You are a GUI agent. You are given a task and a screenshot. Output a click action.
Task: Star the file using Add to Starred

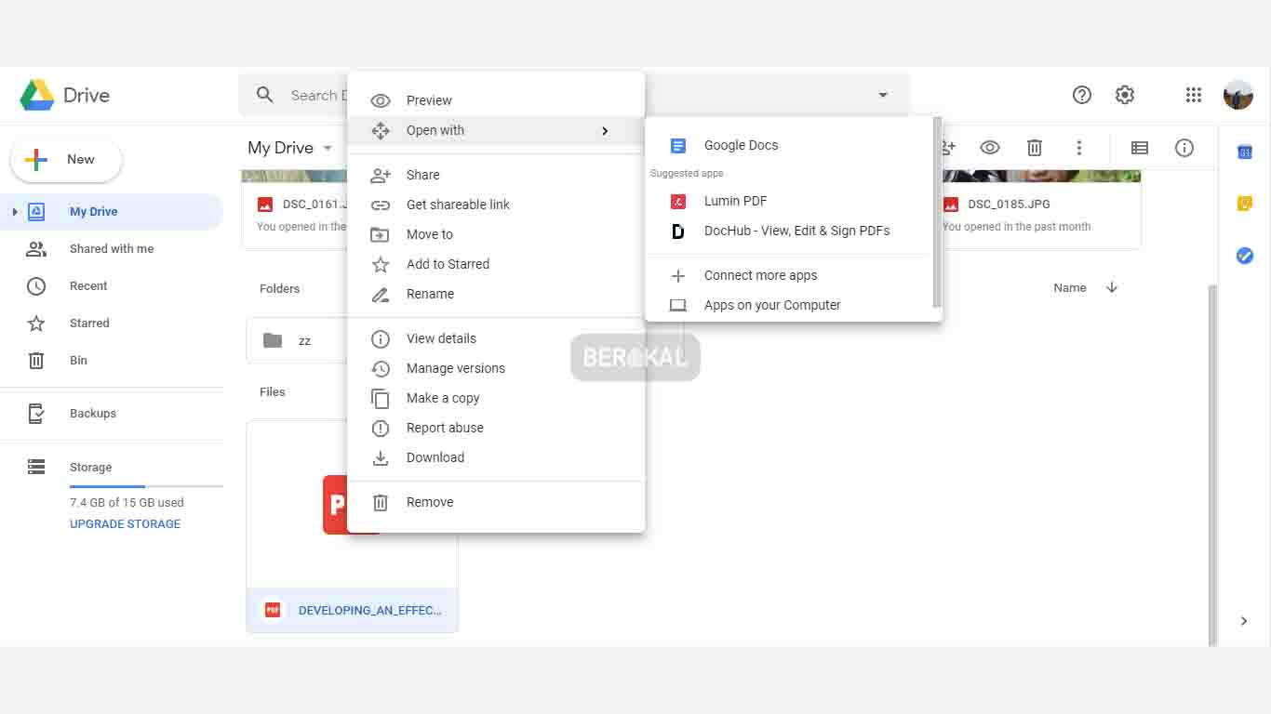click(x=448, y=264)
